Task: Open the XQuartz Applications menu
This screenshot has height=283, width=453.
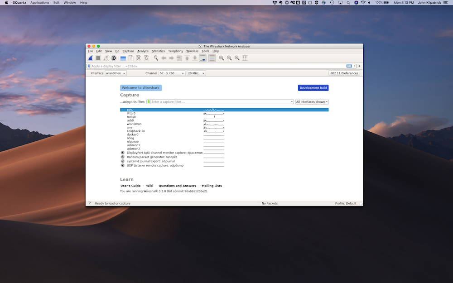Action: 39,3
